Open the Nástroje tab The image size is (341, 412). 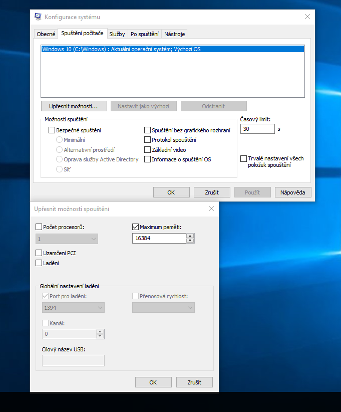(174, 34)
